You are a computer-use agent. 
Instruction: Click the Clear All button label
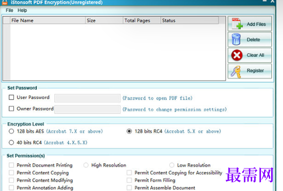pyautogui.click(x=255, y=55)
